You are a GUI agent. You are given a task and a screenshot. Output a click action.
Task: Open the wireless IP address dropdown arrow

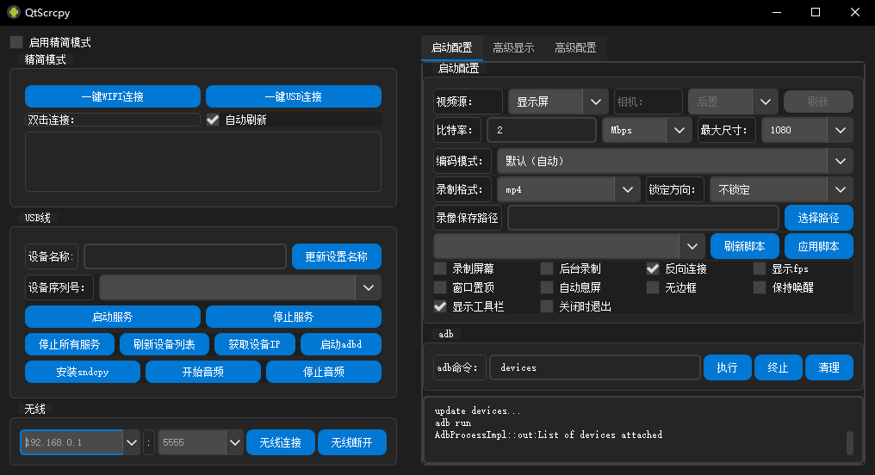click(x=132, y=442)
